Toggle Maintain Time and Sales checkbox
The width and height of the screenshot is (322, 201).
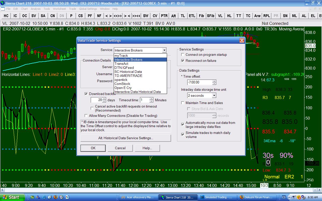[x=183, y=103]
